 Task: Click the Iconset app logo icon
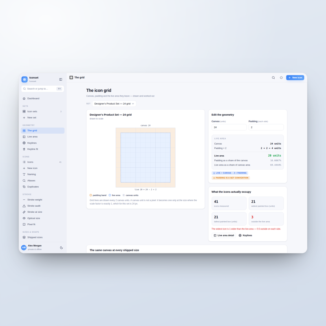tap(24, 79)
